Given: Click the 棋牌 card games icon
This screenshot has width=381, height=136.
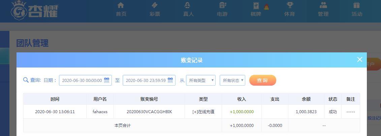Looking at the screenshot, I should coord(256,5).
